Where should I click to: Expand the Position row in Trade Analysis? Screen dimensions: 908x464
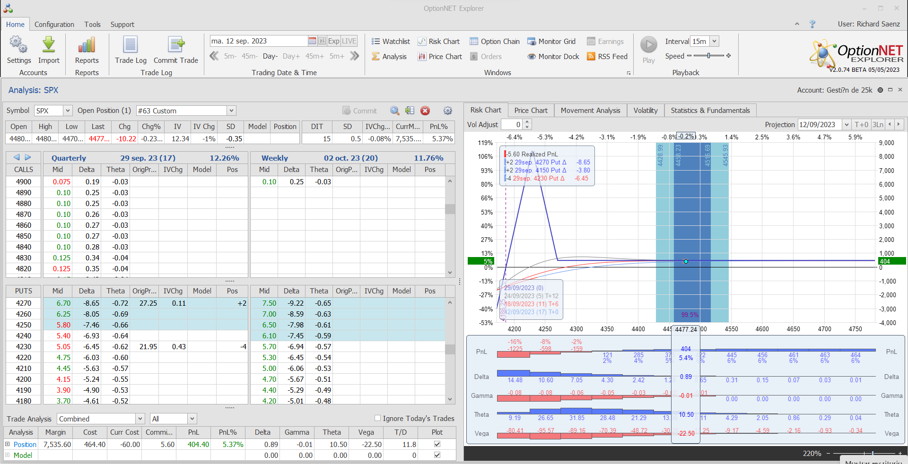coord(8,444)
